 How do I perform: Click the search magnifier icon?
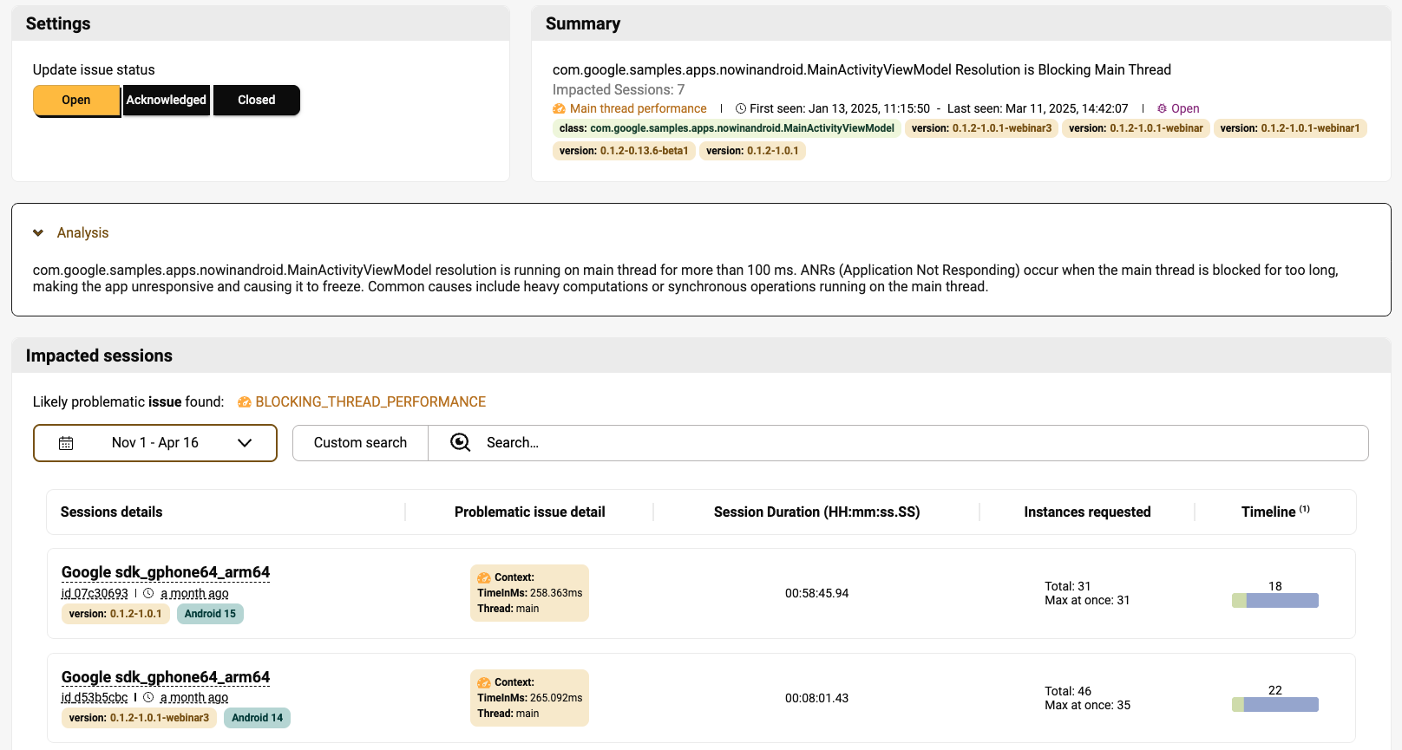[x=460, y=443]
